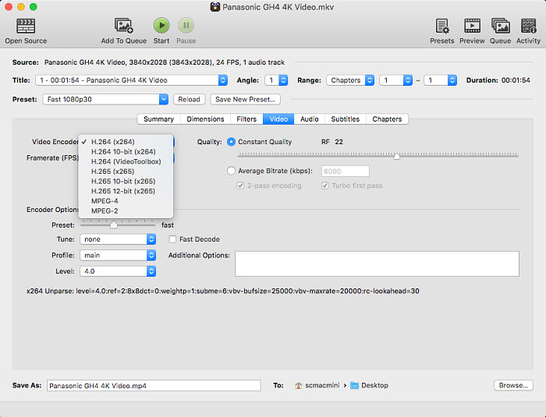Select Average Bitrate (kbps) radio button
This screenshot has width=546, height=417.
coord(231,171)
